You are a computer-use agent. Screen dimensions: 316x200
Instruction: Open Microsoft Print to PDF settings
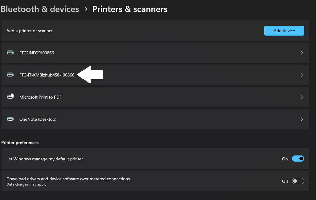40,97
